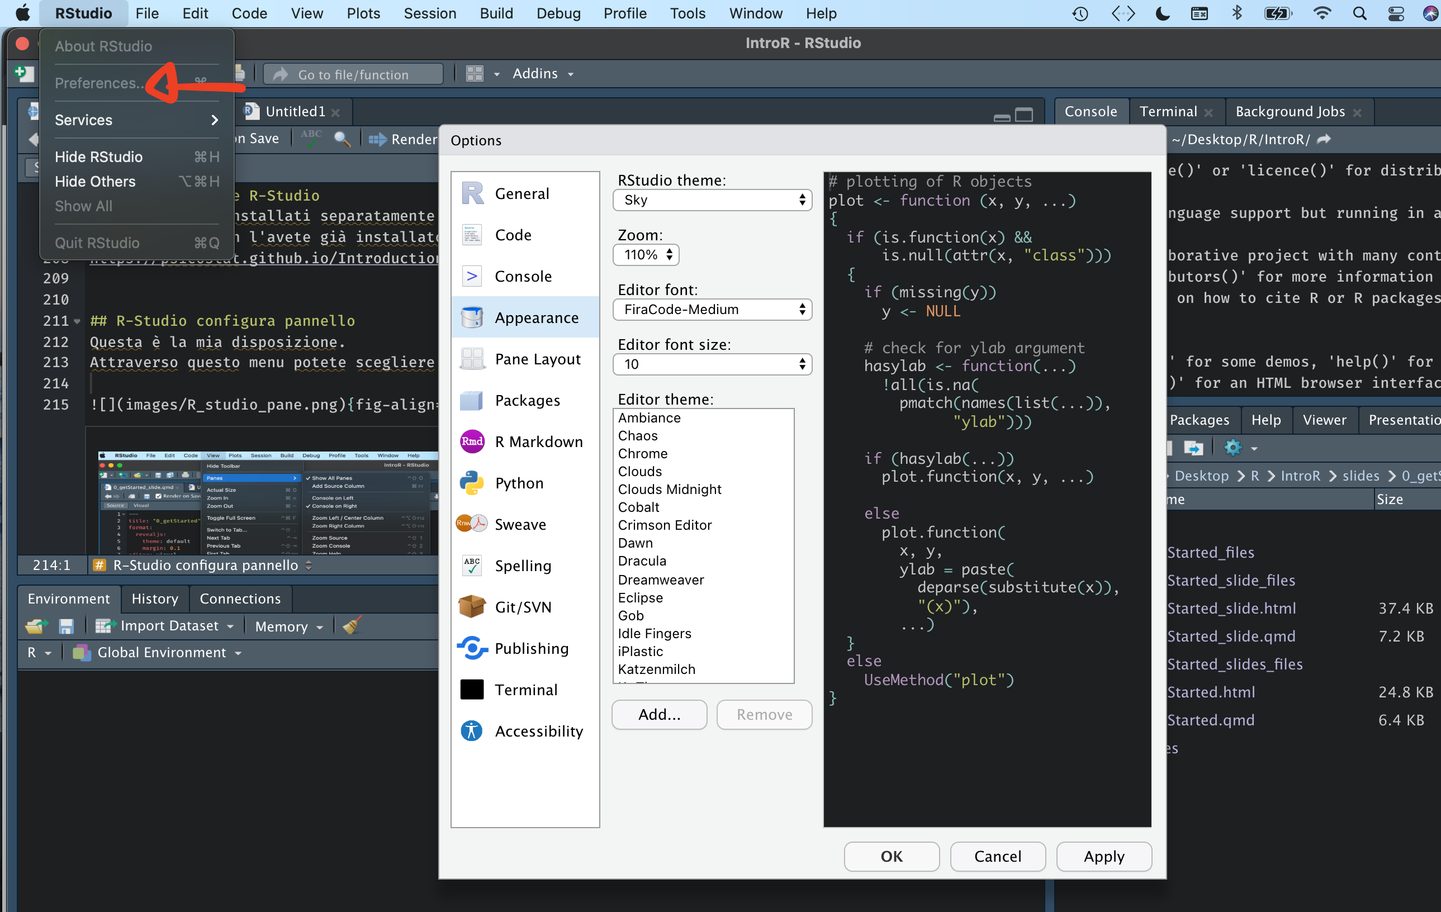Click the Files pane gear icon
This screenshot has height=912, width=1441.
(x=1234, y=448)
